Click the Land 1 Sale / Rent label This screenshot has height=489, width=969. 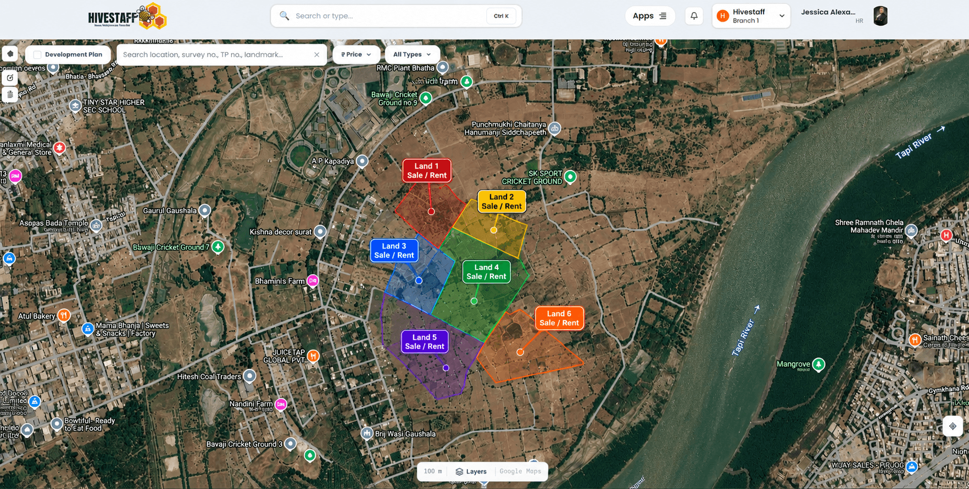[427, 171]
